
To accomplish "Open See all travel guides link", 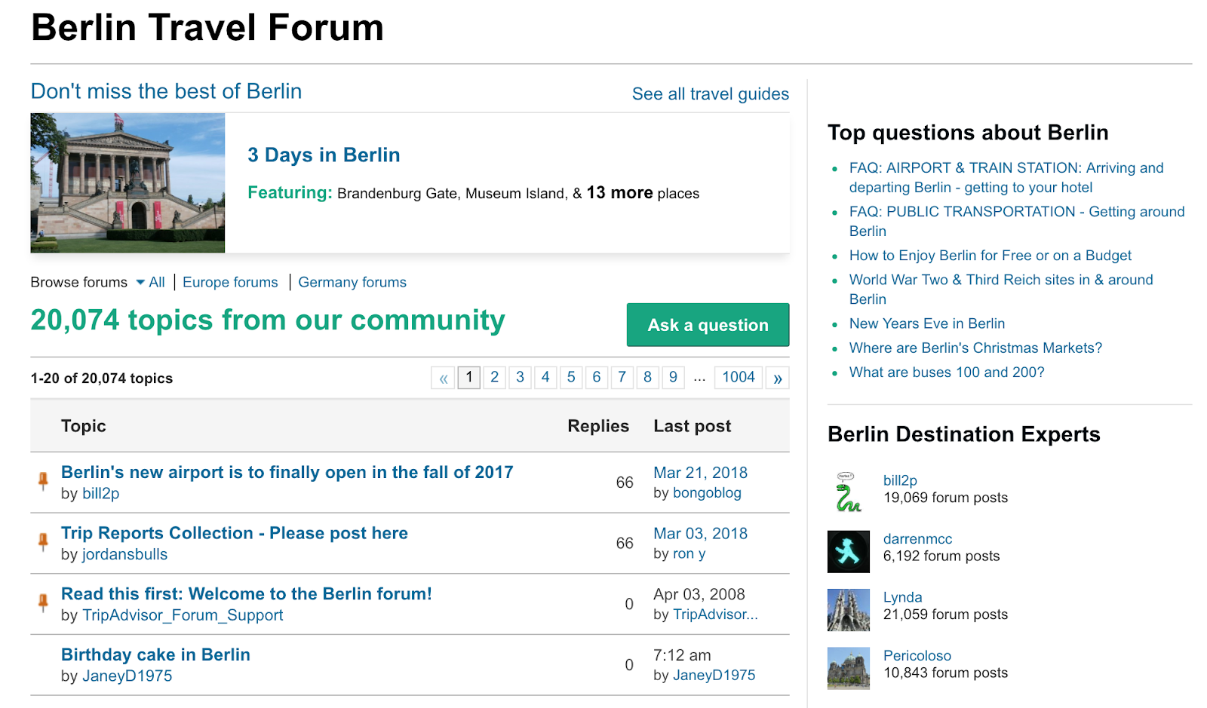I will pos(710,94).
